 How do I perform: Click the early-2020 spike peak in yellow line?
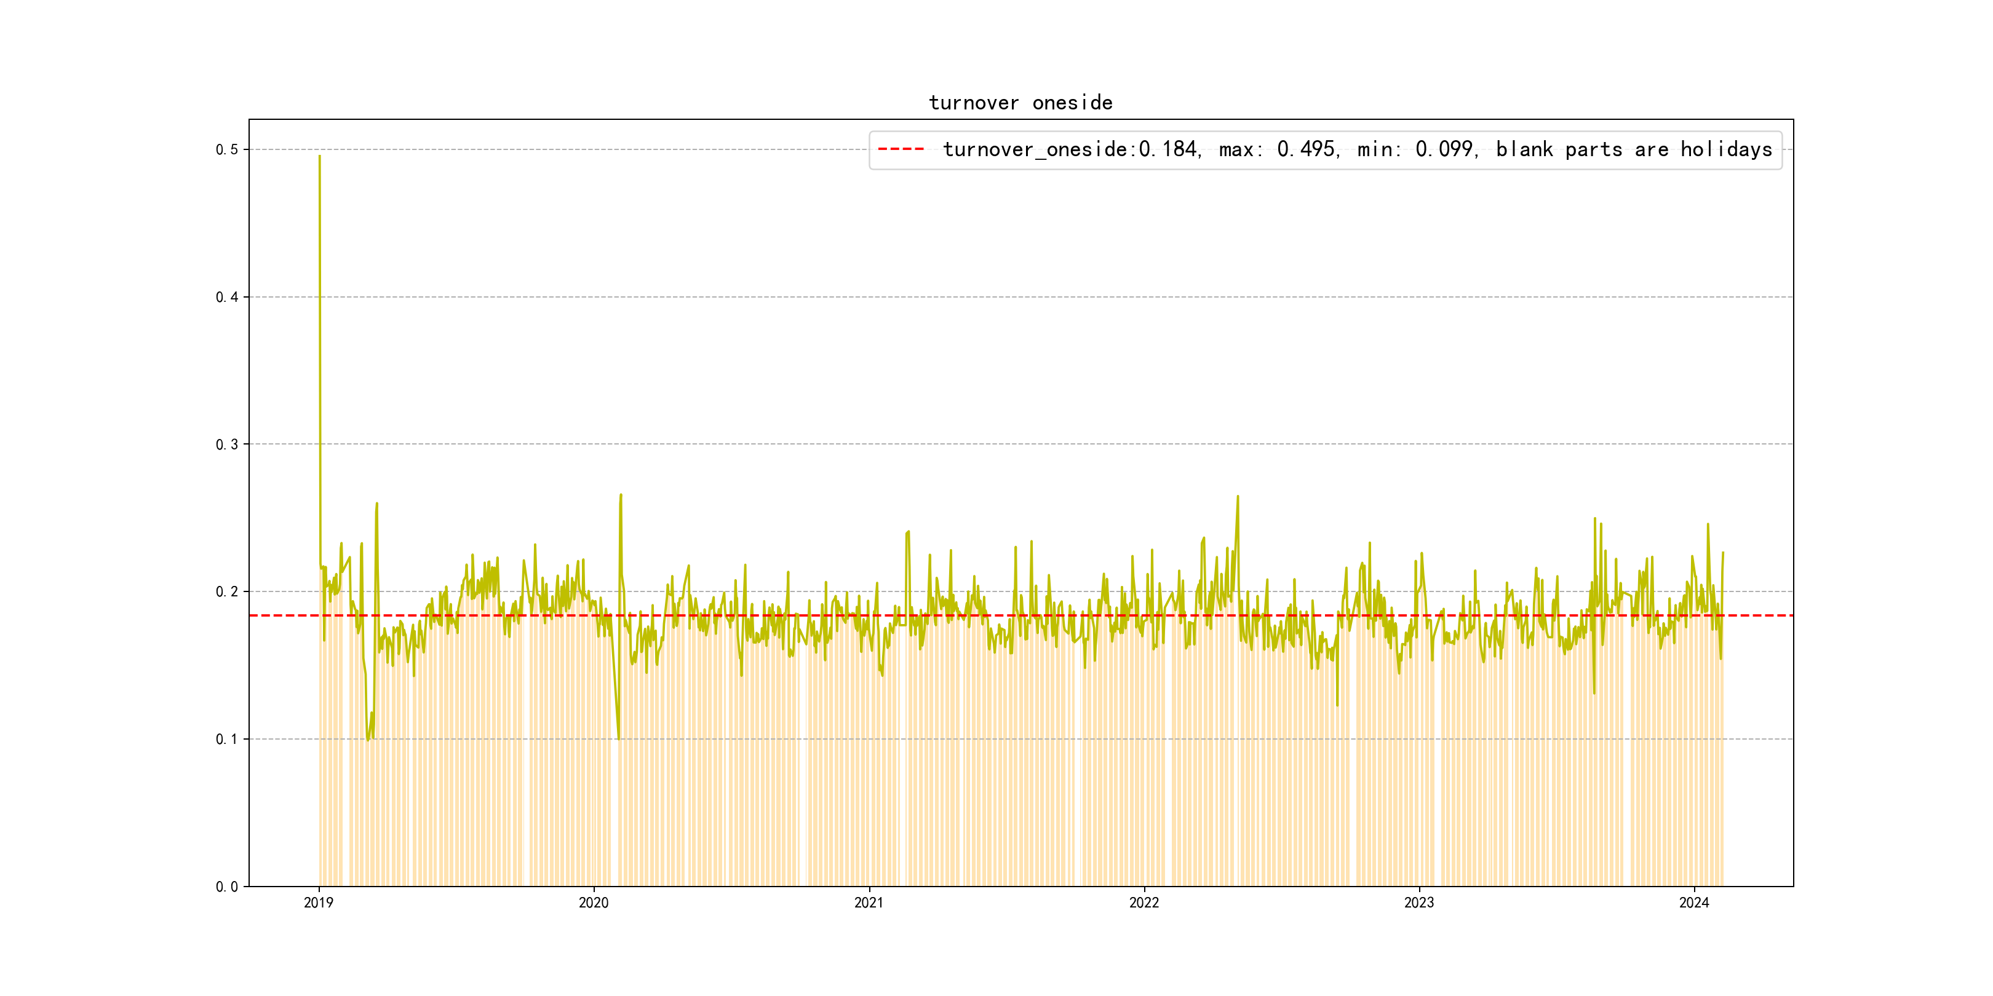click(621, 496)
